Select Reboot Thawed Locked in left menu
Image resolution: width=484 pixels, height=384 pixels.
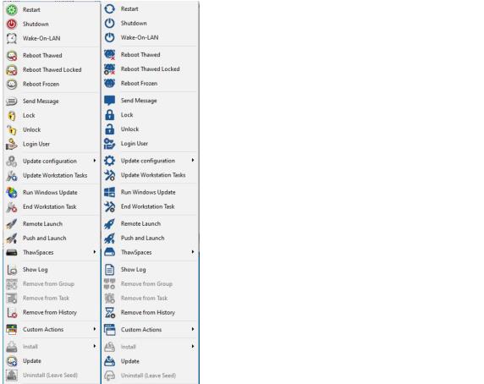[x=52, y=69]
